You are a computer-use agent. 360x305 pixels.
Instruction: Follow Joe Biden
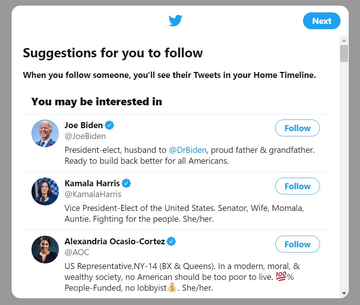pos(297,128)
